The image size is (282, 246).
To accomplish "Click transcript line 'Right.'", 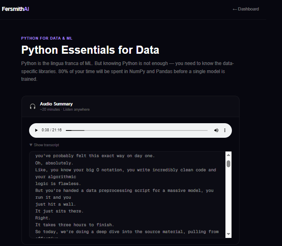I will point(43,218).
